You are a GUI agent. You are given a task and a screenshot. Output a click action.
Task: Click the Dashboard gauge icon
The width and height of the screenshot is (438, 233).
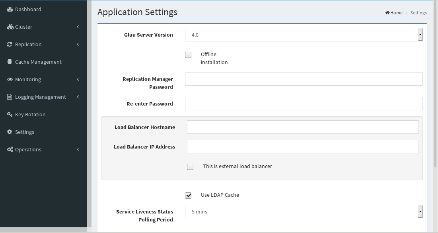click(10, 9)
